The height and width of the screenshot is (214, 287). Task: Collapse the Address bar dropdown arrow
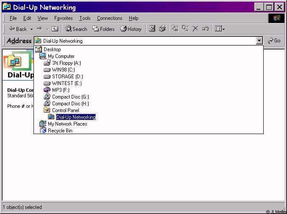[x=259, y=41]
